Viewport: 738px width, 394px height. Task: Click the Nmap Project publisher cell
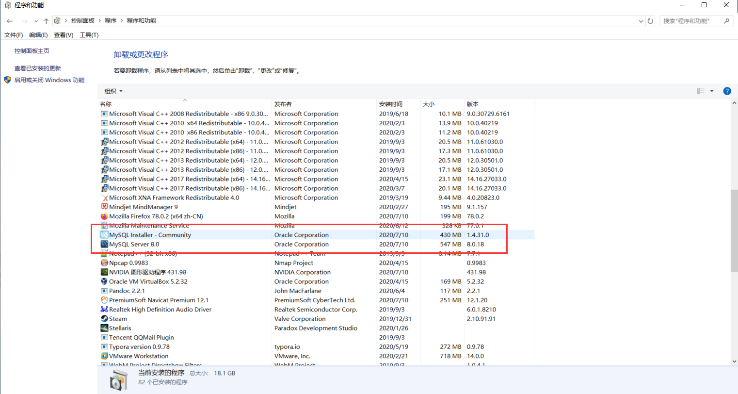pyautogui.click(x=294, y=263)
